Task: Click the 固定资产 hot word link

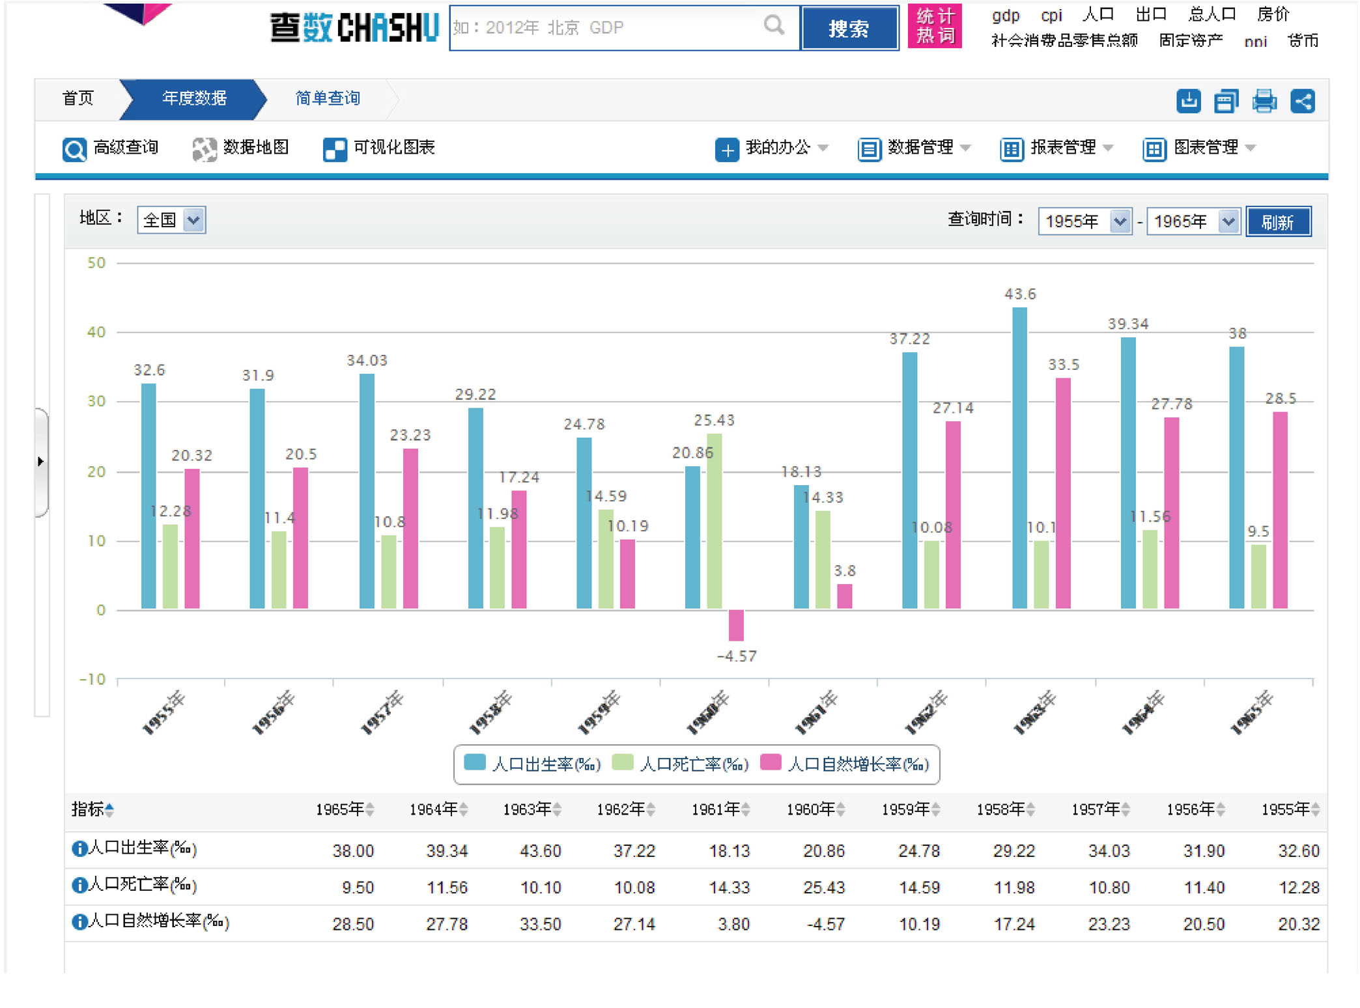Action: tap(1191, 40)
